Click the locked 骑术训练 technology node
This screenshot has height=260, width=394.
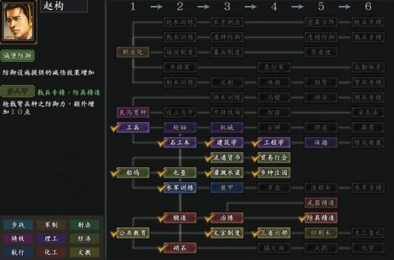227,98
